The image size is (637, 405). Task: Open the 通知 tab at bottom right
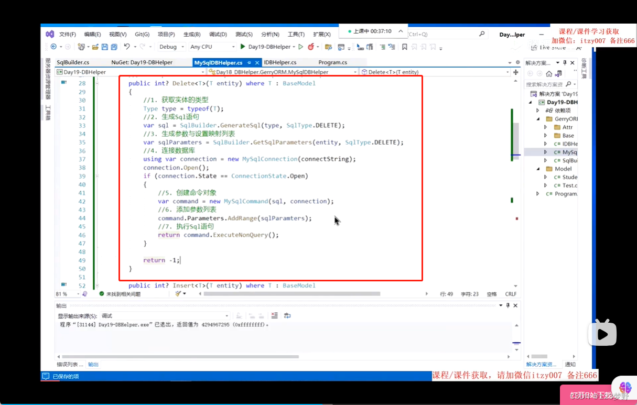pos(570,364)
